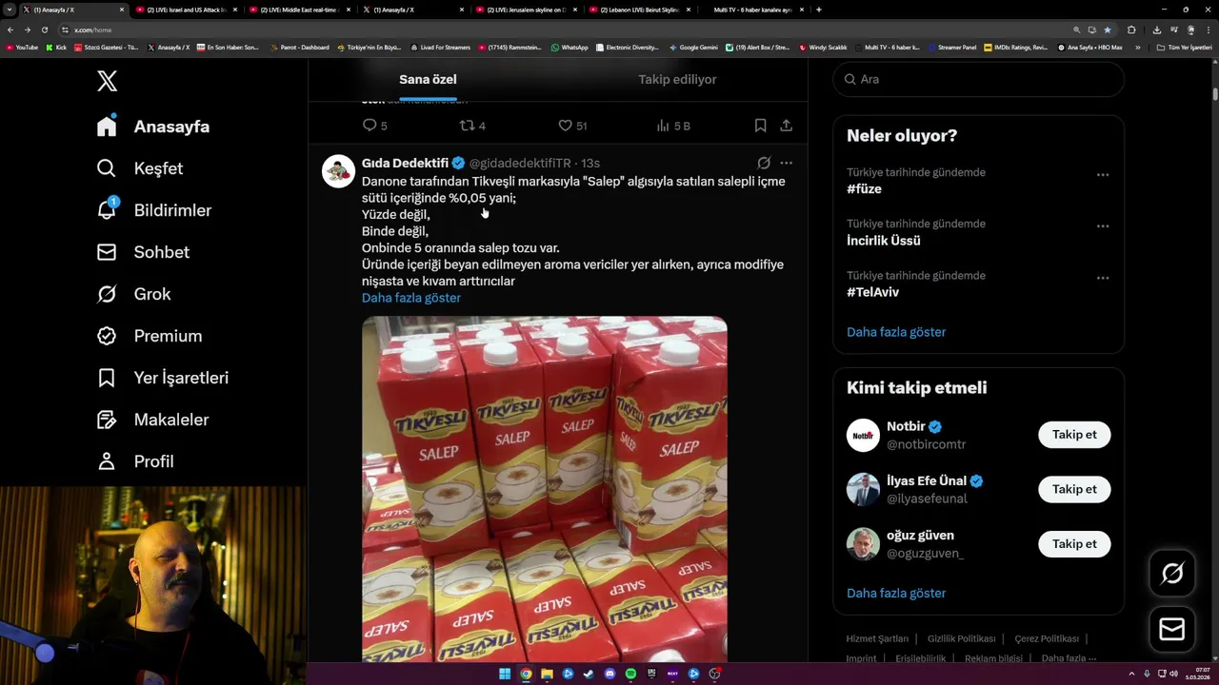This screenshot has width=1219, height=685.
Task: Click Grok icon on Gıda Dedektifi post
Action: tap(764, 163)
